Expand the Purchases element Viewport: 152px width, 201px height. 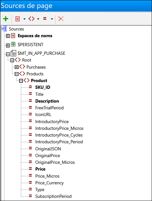(x=17, y=67)
